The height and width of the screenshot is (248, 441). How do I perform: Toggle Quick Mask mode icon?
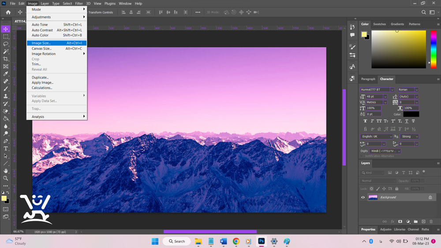click(x=6, y=209)
